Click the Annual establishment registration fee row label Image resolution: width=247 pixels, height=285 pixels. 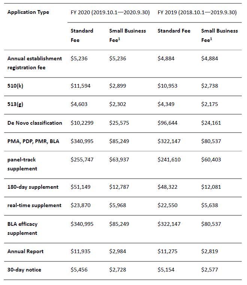coord(34,63)
